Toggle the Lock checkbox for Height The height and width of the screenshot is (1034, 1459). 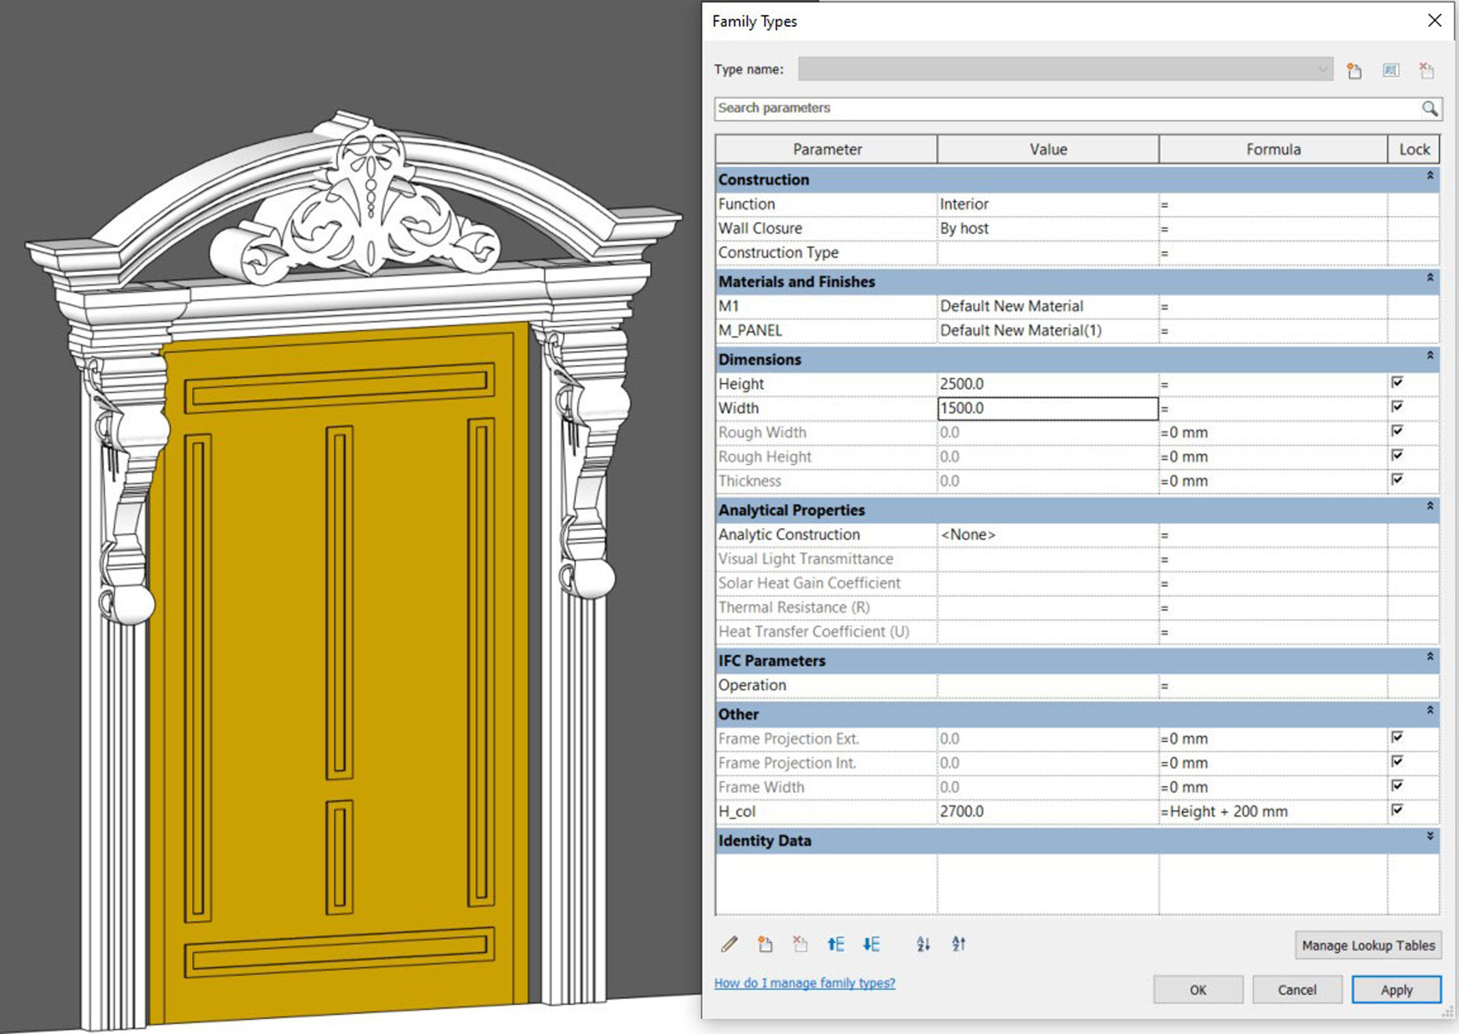pyautogui.click(x=1397, y=383)
